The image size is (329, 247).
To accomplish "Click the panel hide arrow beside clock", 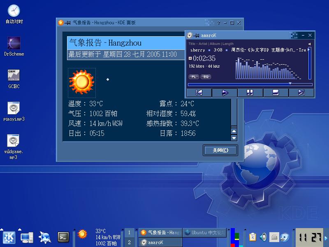I will (x=326, y=238).
